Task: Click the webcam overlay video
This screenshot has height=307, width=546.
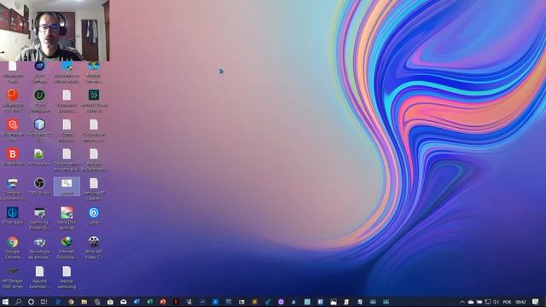Action: pos(55,31)
